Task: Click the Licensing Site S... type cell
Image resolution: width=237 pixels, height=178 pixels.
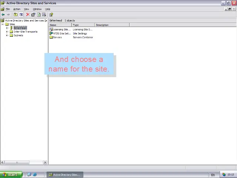Action: (x=83, y=29)
